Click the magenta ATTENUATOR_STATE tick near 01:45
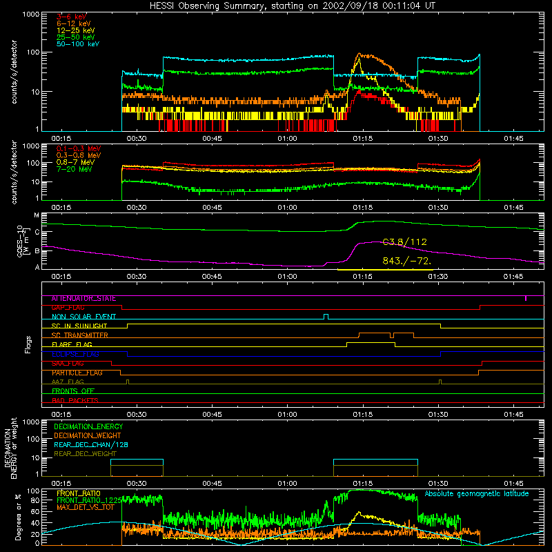This screenshot has width=552, height=552. point(526,298)
